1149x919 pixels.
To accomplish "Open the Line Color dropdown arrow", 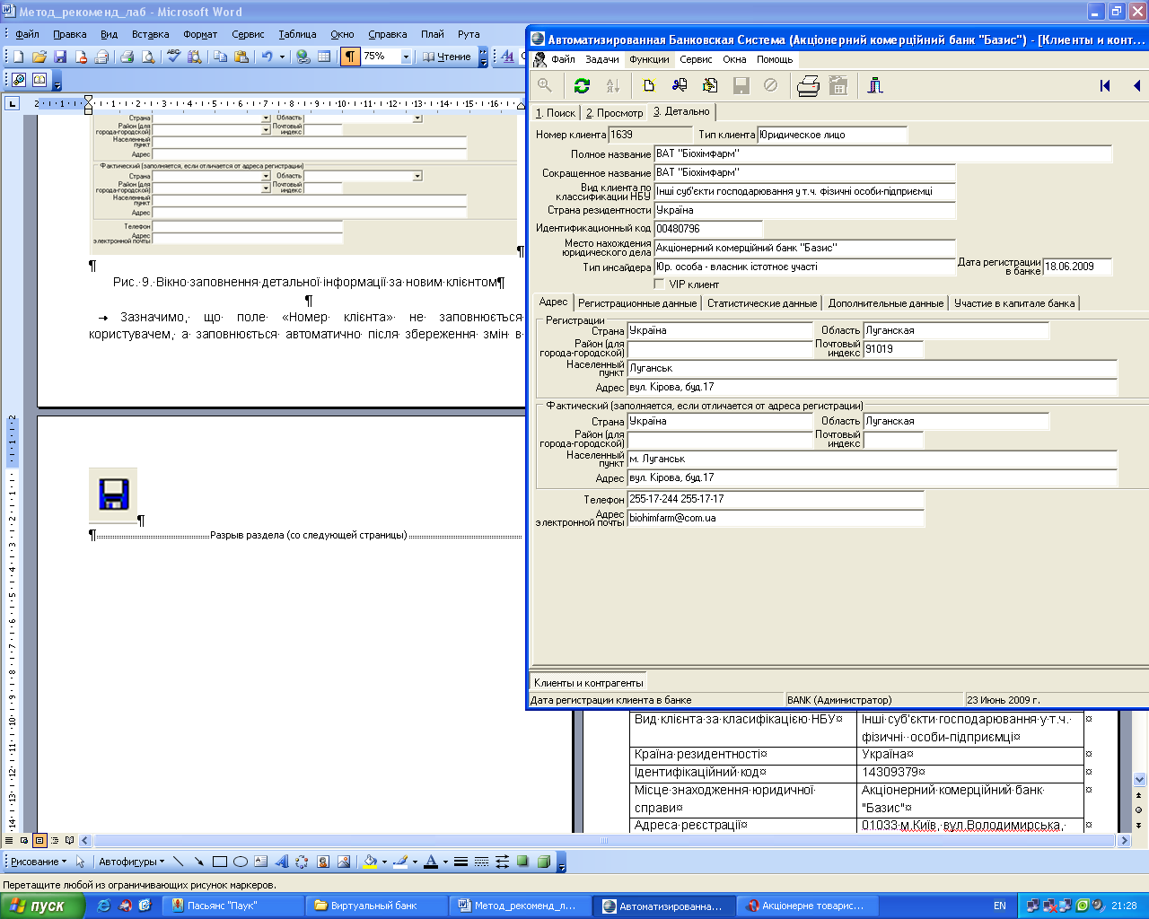I will click(415, 862).
